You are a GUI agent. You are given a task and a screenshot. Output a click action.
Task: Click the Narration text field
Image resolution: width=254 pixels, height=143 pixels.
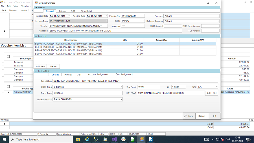111,31
